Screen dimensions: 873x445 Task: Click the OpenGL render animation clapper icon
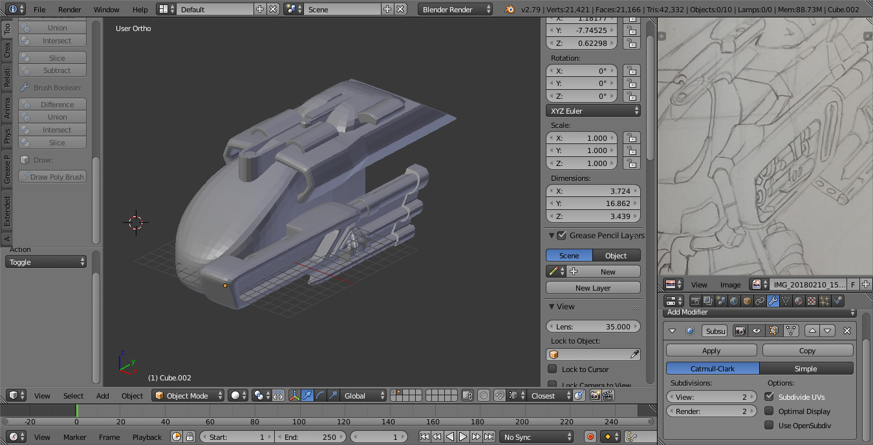[x=608, y=395]
